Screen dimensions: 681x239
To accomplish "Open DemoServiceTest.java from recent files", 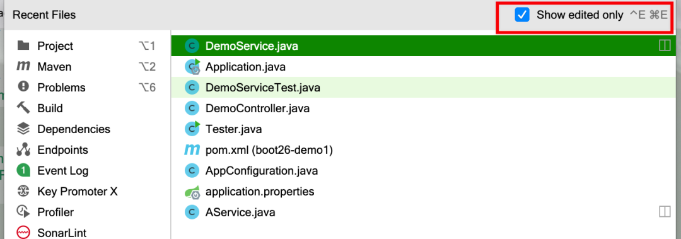I will (x=424, y=88).
